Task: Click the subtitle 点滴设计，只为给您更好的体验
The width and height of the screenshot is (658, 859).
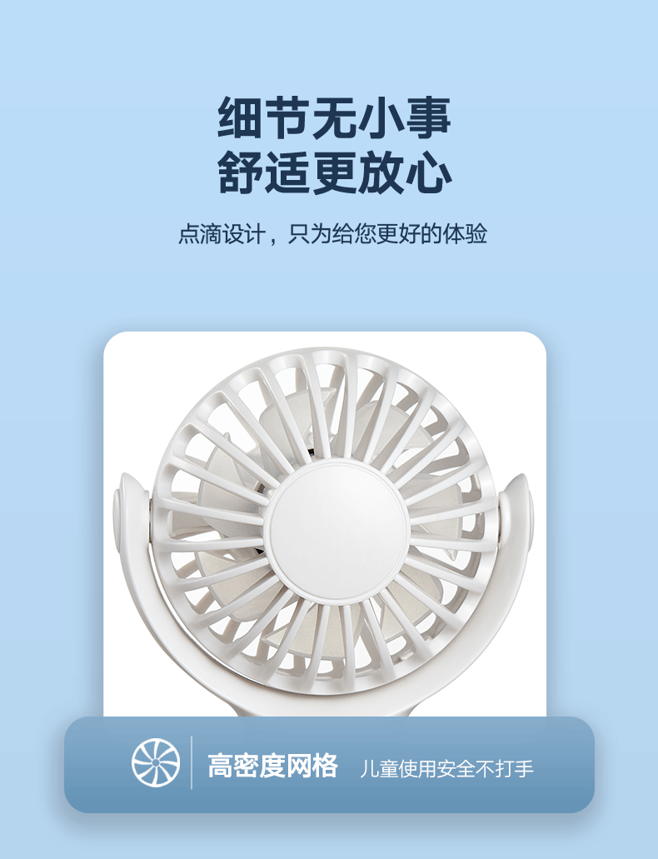Action: (x=332, y=234)
